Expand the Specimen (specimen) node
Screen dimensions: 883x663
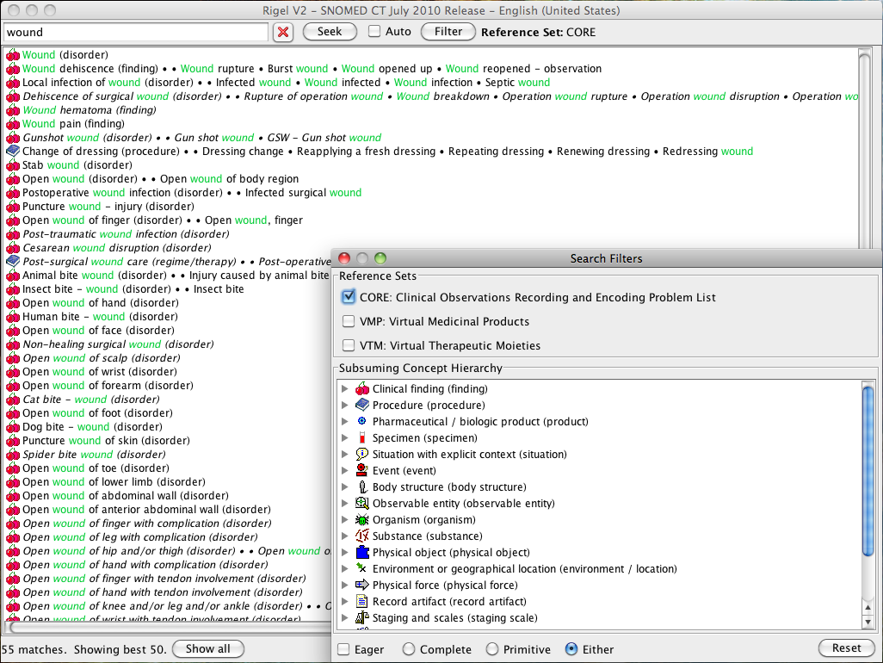click(x=344, y=437)
